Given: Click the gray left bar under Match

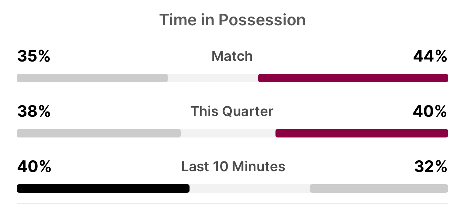Looking at the screenshot, I should (x=92, y=78).
